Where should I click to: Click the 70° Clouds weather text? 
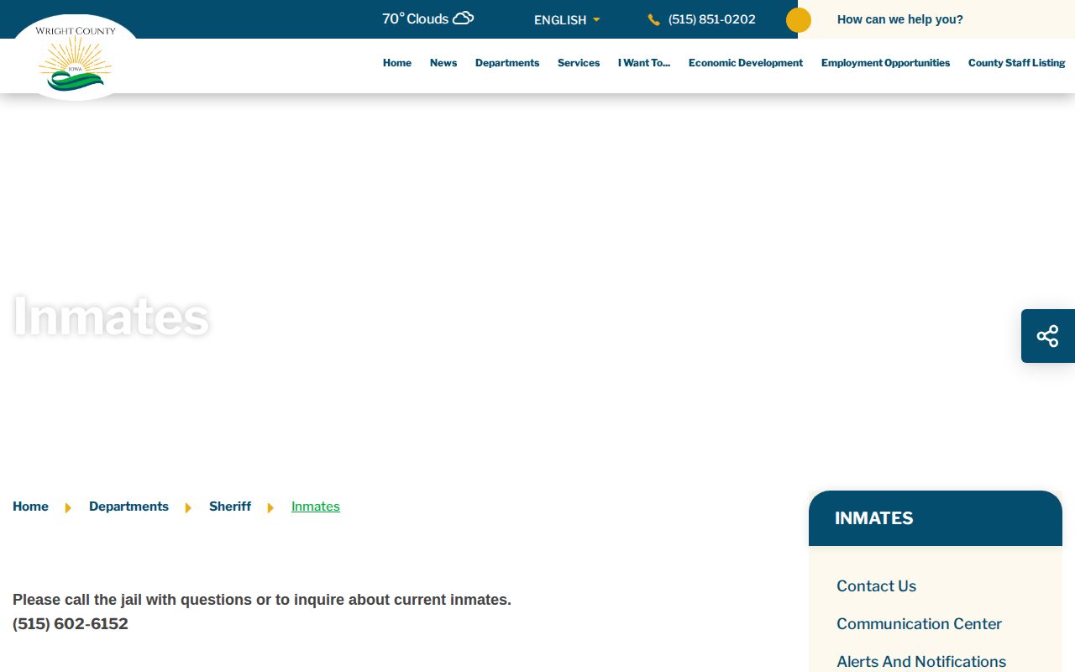click(415, 18)
